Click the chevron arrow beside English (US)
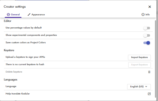This screenshot has height=101, width=158. 146,86
